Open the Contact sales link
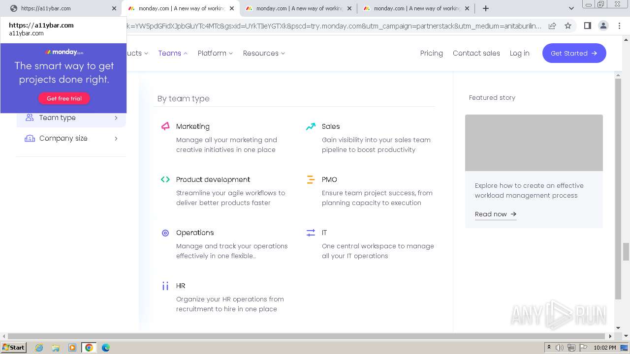630x354 pixels. pyautogui.click(x=476, y=53)
